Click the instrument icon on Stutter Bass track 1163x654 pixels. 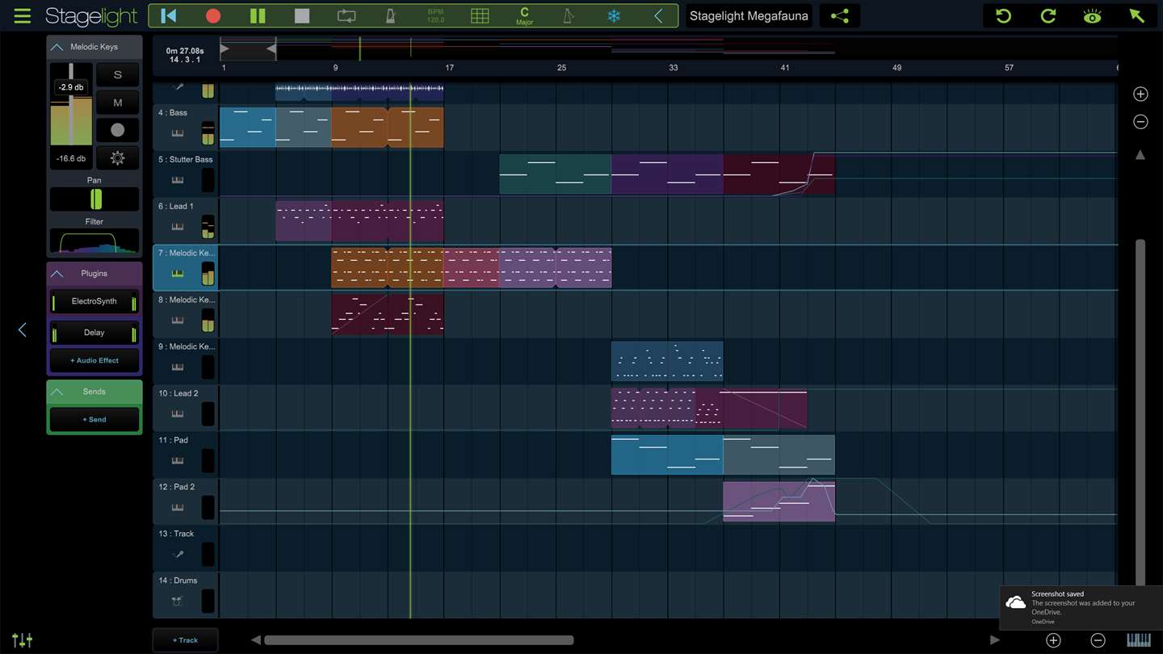coord(178,180)
